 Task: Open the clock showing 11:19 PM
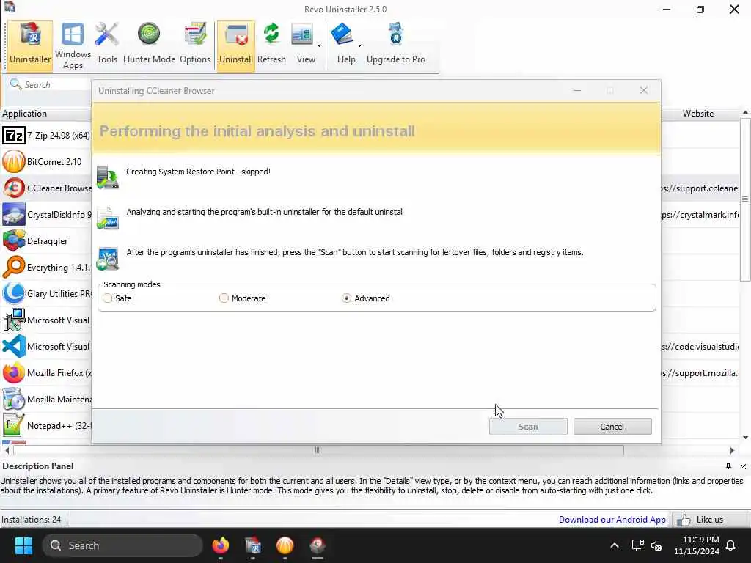[x=697, y=545]
